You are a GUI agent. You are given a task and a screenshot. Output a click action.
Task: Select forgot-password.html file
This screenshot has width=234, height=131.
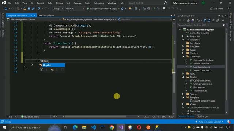click(204, 101)
